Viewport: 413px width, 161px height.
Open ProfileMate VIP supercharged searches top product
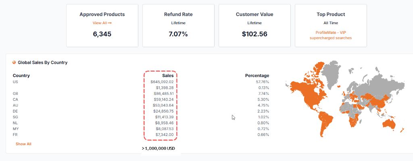coord(331,36)
